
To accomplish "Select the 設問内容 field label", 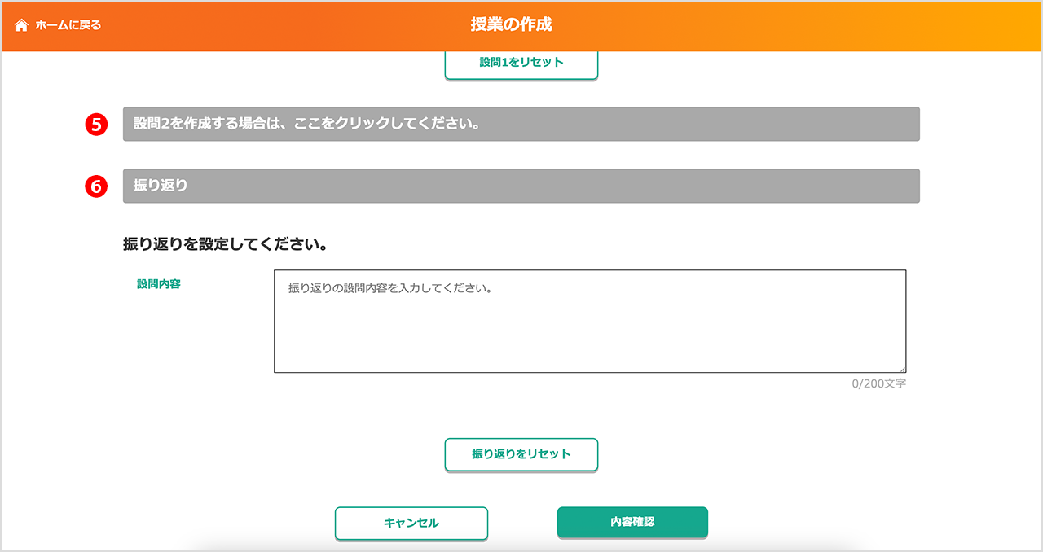I will pos(158,284).
